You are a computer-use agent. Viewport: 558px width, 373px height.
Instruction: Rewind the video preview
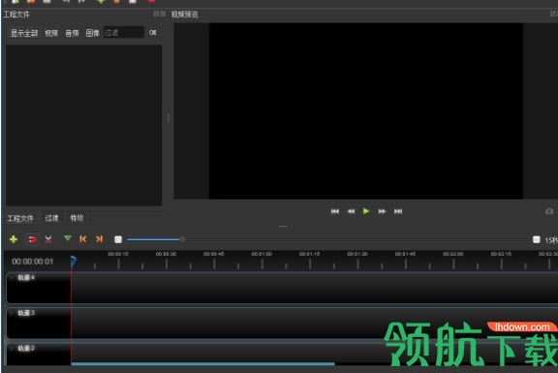pyautogui.click(x=351, y=211)
